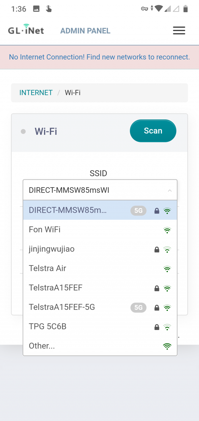The width and height of the screenshot is (199, 421).
Task: Collapse the SSID dropdown arrow
Action: 170,191
